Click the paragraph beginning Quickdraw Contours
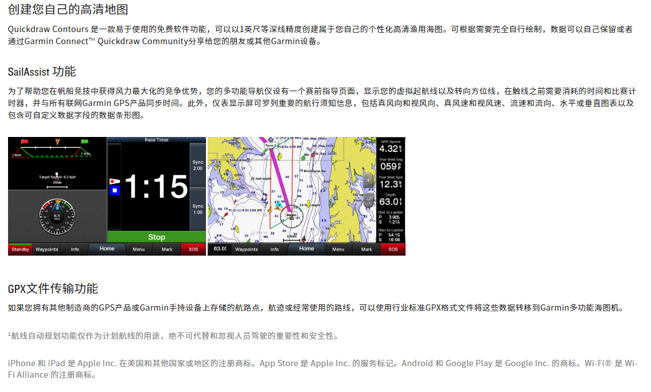This screenshot has height=392, width=651. click(320, 36)
